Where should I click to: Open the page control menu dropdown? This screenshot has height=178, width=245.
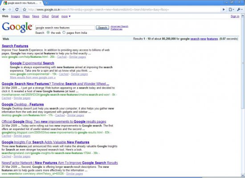point(231,9)
